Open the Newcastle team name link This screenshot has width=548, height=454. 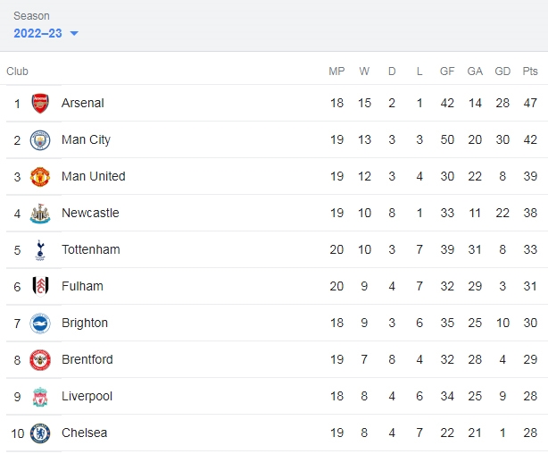point(90,213)
